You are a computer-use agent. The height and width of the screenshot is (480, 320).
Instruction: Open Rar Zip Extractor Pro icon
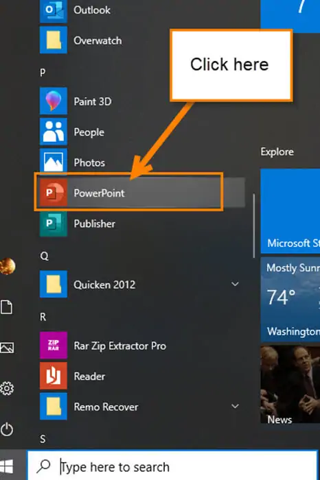click(54, 345)
